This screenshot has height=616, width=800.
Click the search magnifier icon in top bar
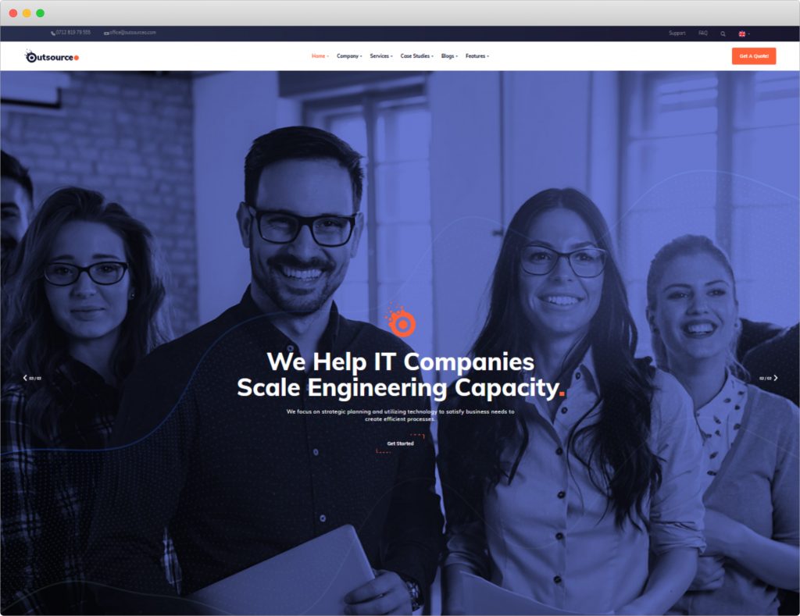723,34
